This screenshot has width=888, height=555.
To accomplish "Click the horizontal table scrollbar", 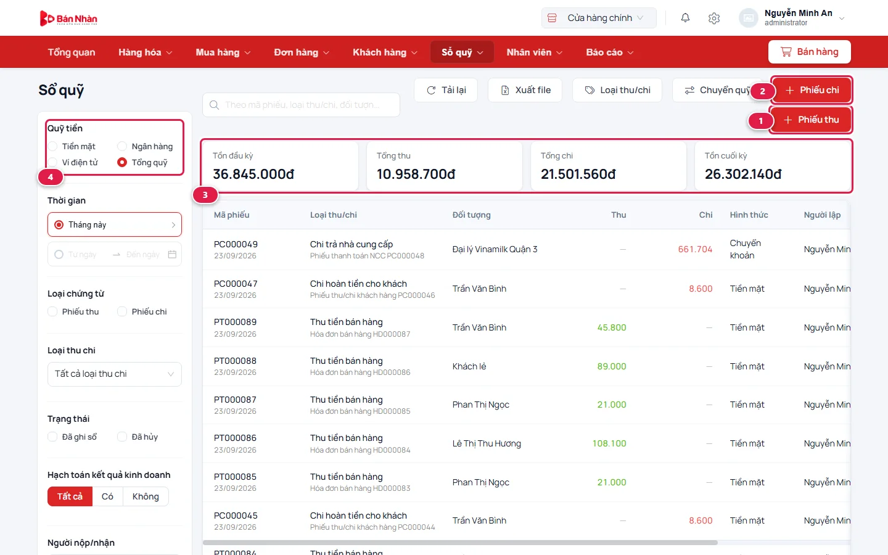I will click(x=460, y=543).
